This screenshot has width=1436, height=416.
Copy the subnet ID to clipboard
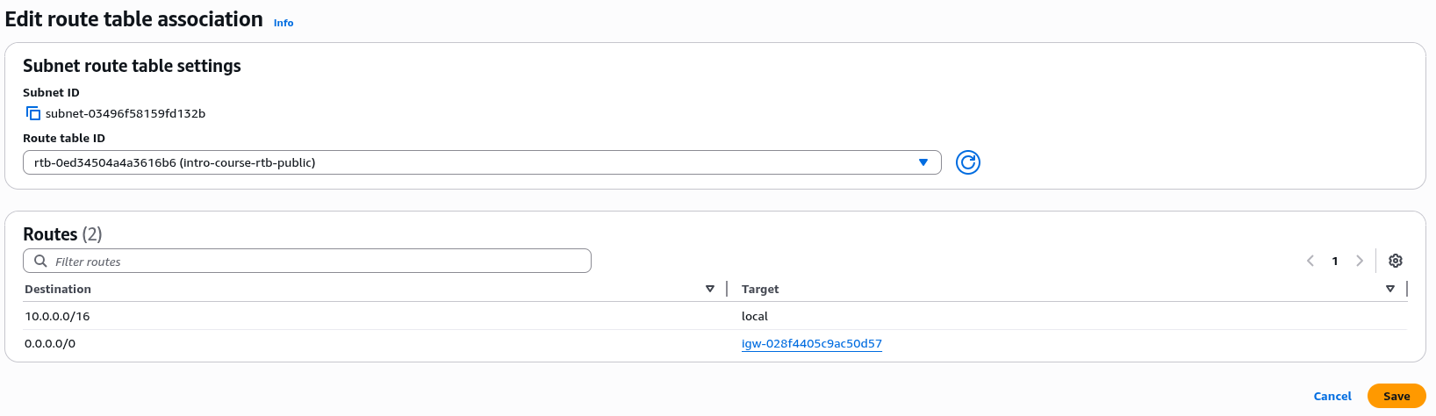(x=33, y=113)
